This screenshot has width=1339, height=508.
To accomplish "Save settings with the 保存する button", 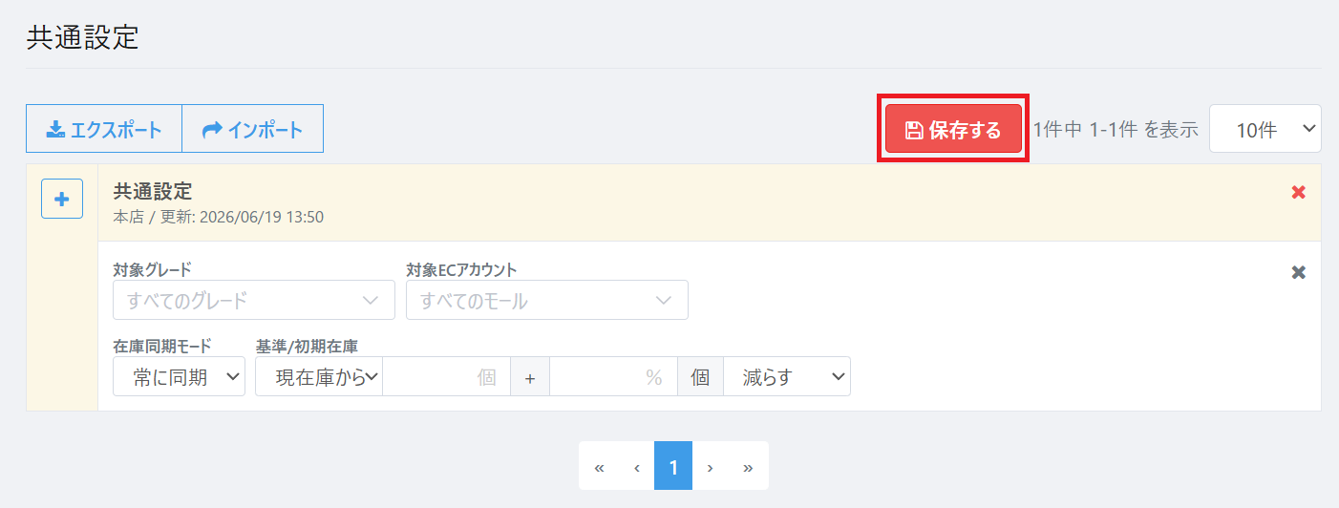I will (953, 129).
